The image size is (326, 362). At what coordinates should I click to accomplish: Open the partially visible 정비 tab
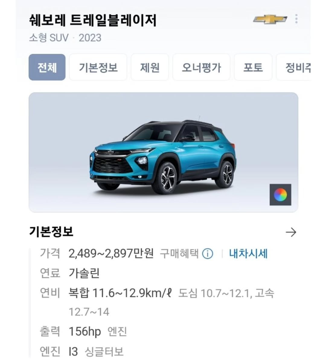tap(294, 67)
